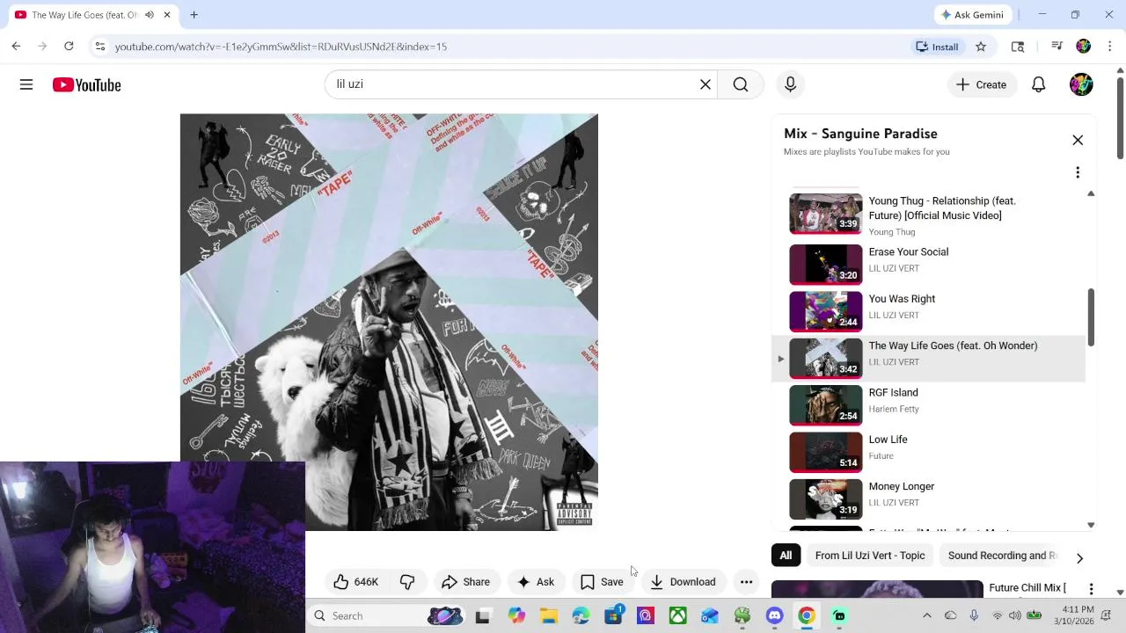Select the All filter chip
Screen dimensions: 1126x633
point(786,556)
